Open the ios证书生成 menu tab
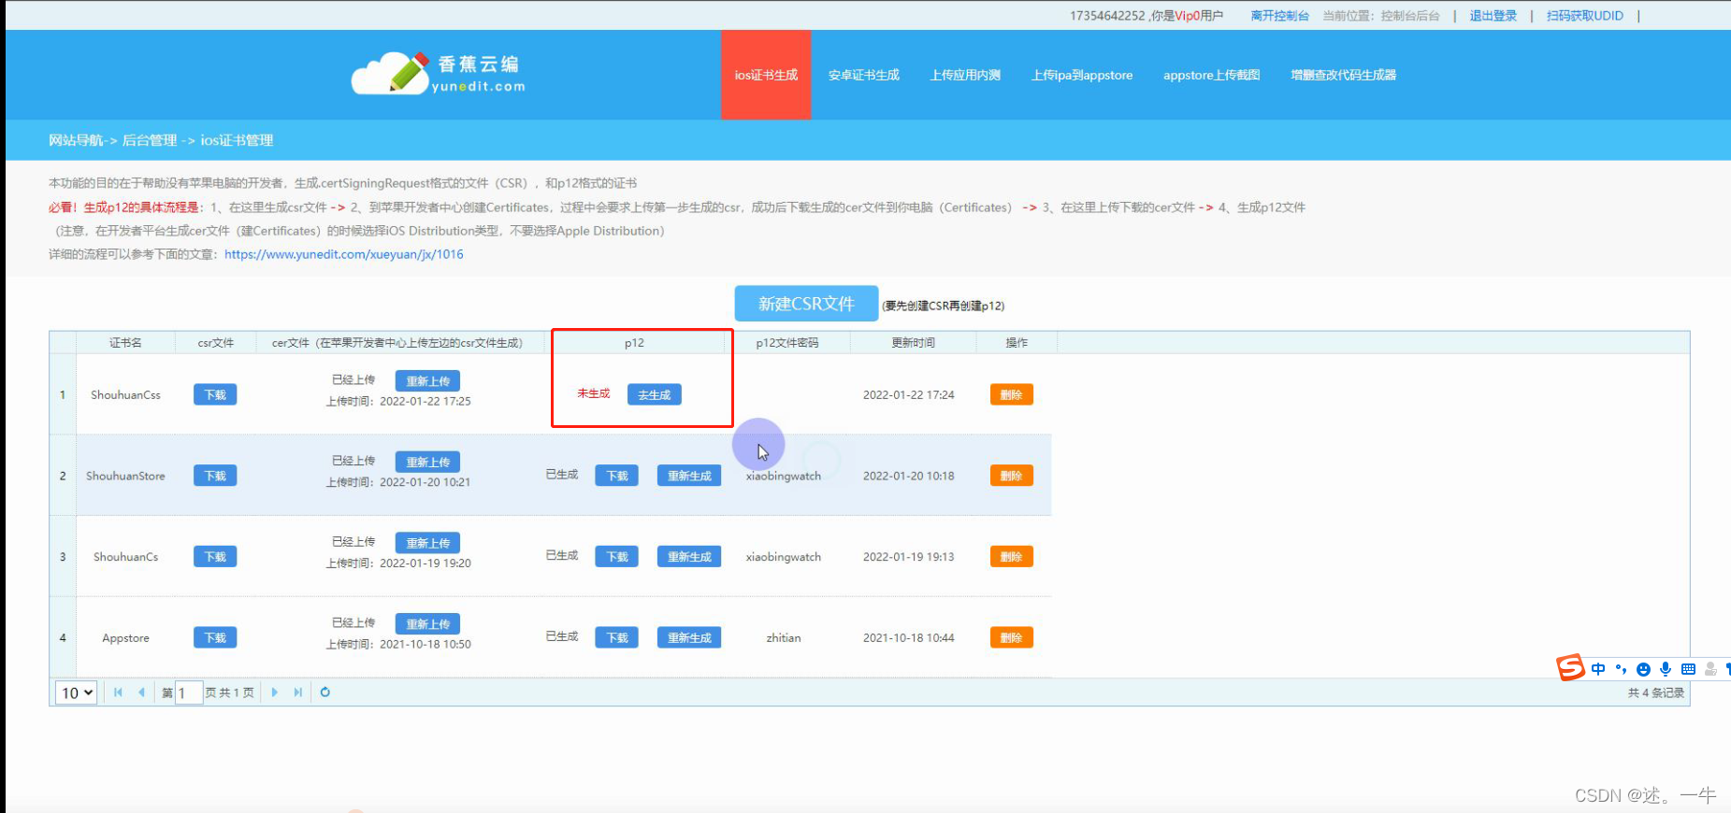 (766, 75)
